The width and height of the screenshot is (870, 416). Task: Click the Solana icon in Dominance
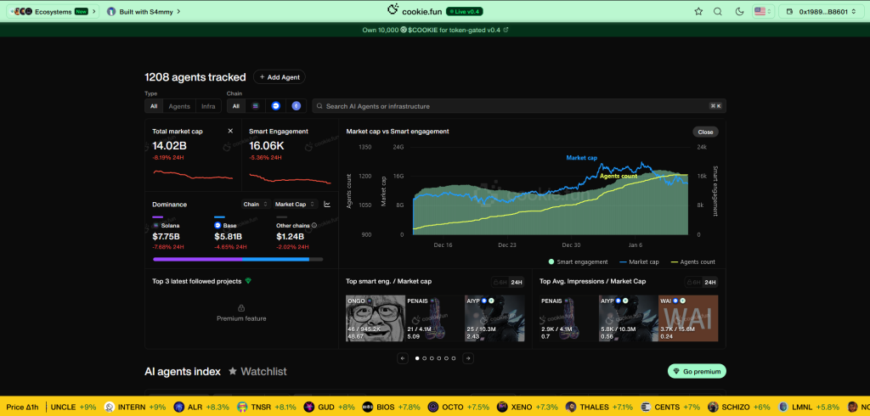156,226
